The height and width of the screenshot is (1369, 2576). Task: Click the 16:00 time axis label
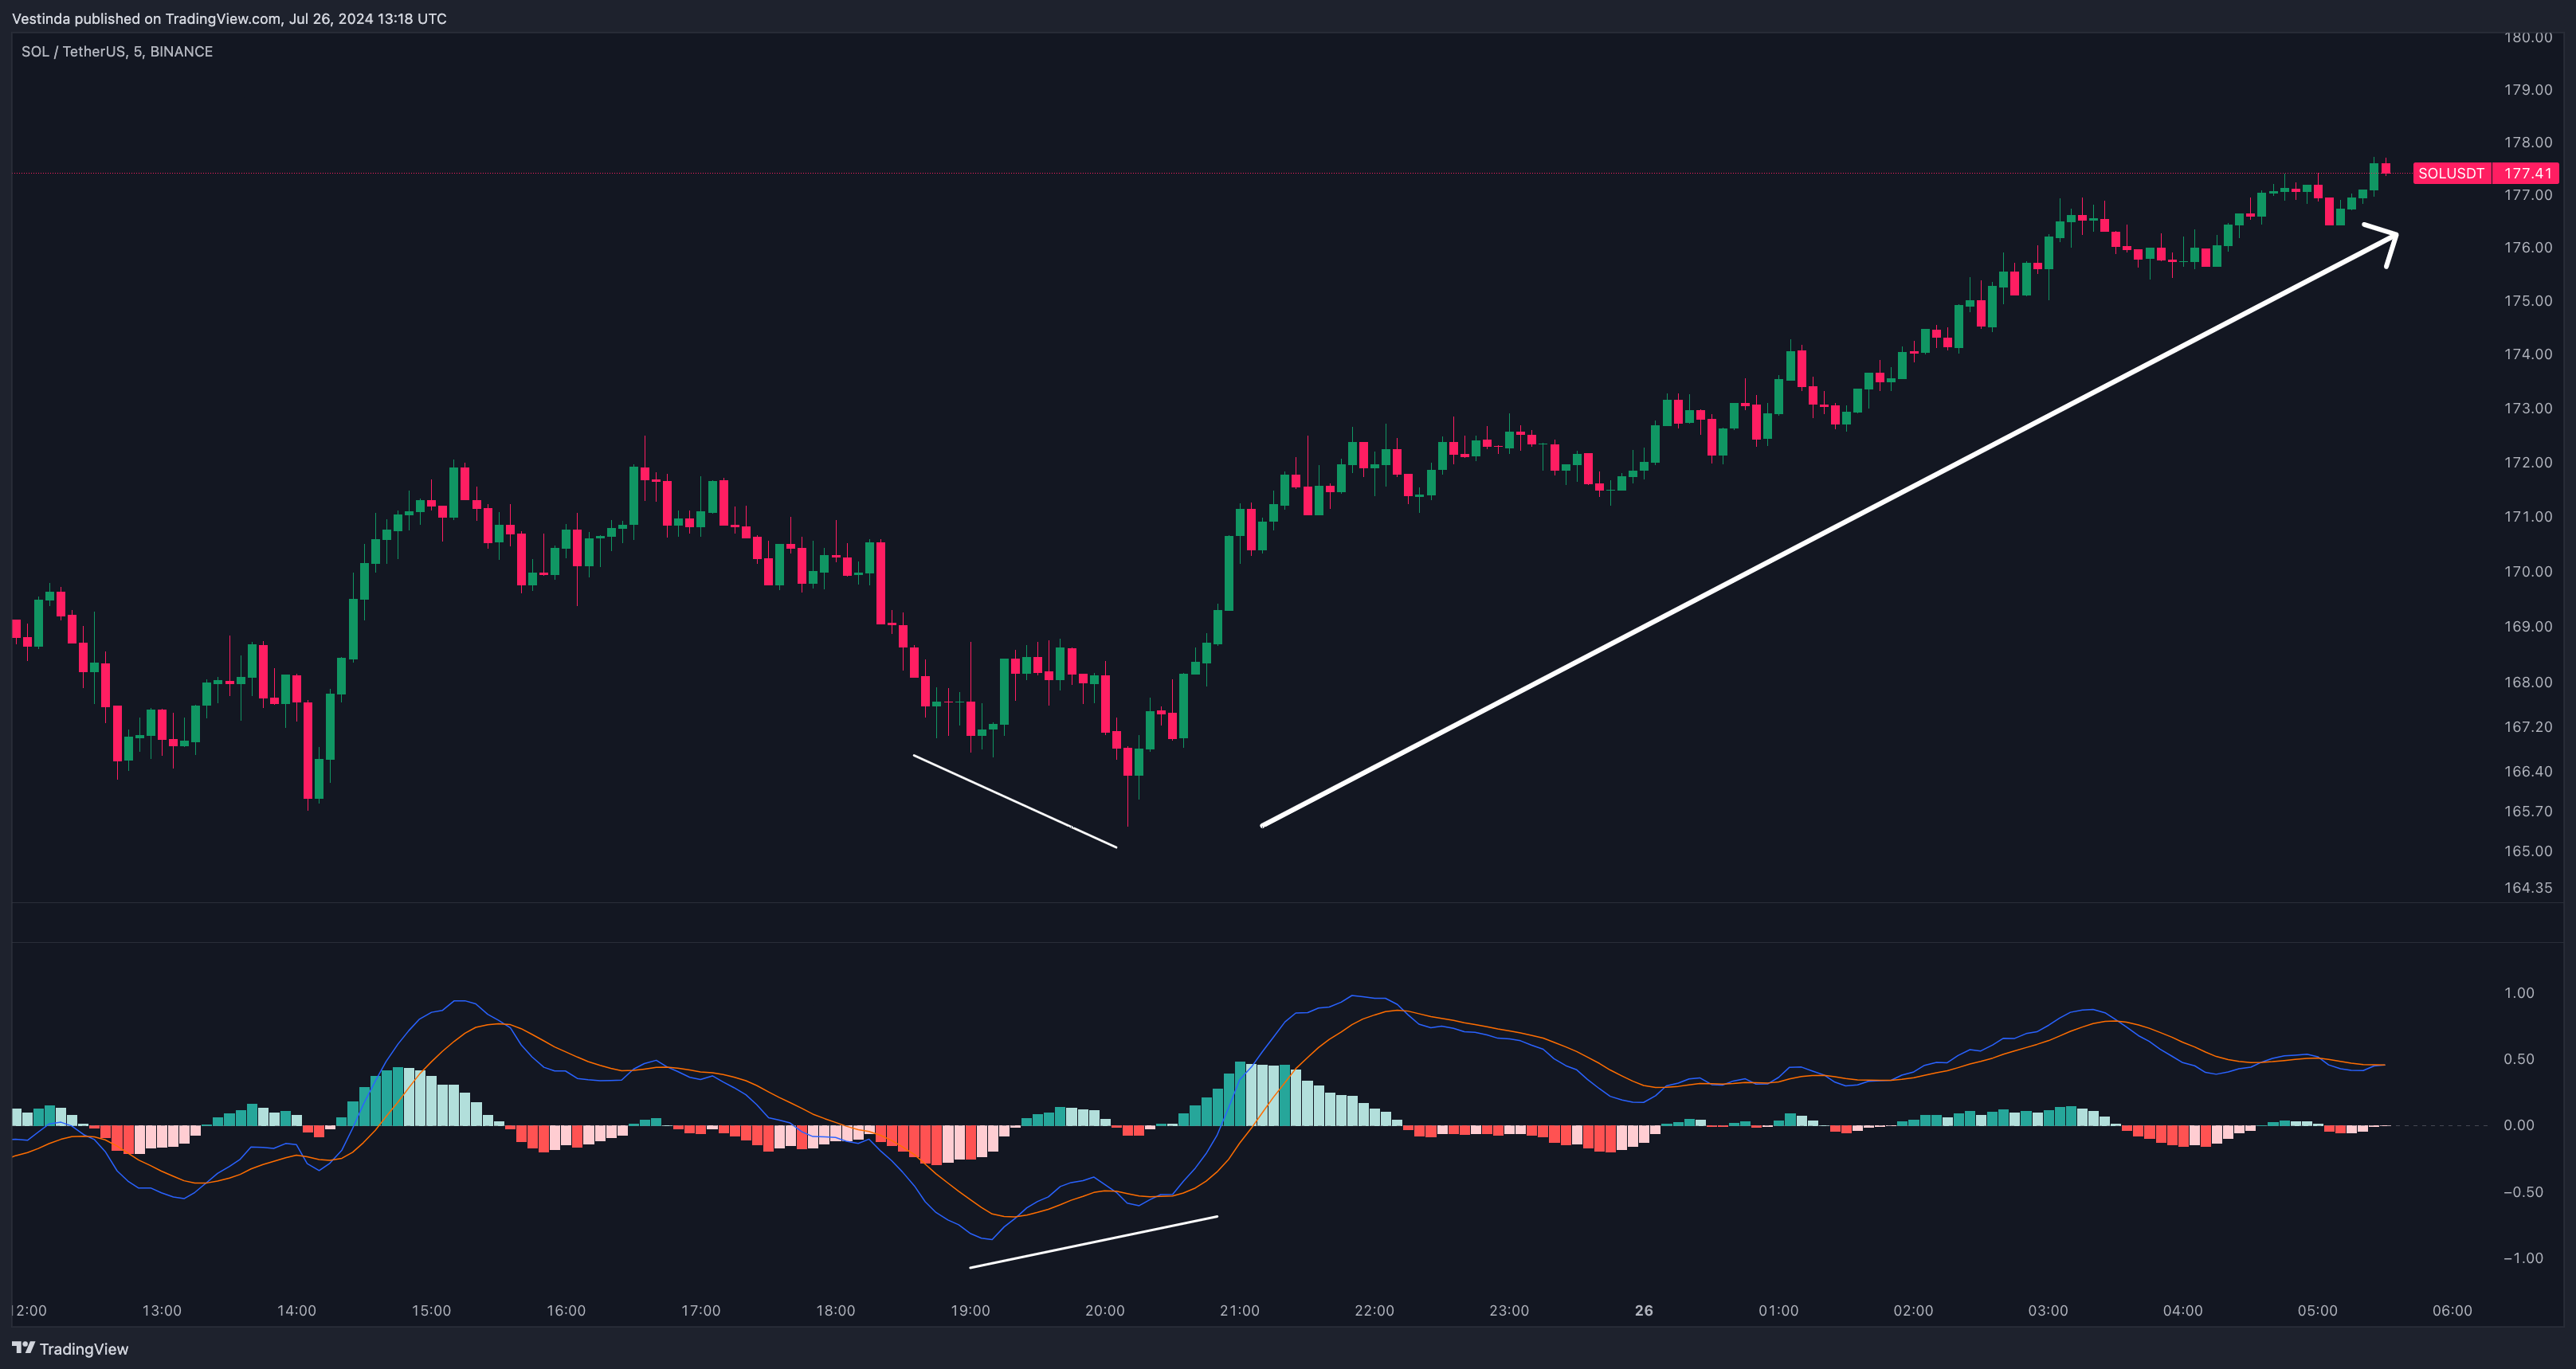pos(566,1310)
